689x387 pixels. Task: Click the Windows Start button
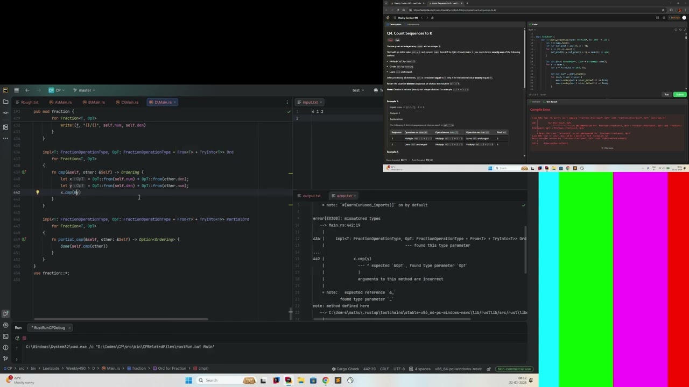188,381
